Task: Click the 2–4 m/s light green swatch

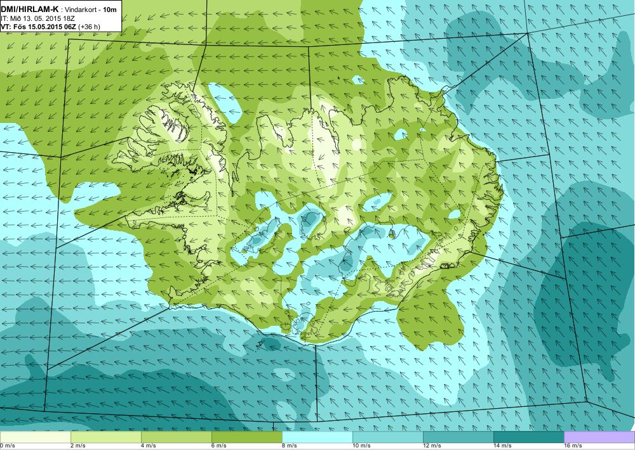Action: coord(106,437)
